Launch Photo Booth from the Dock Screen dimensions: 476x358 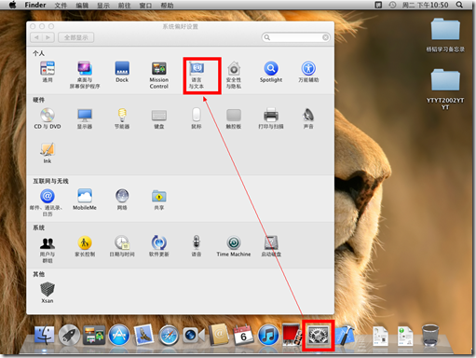click(x=292, y=336)
